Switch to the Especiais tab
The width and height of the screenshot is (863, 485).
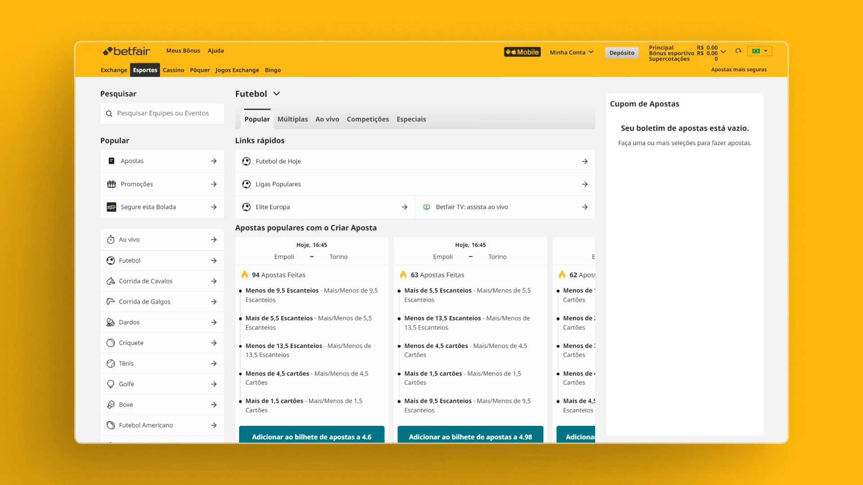411,119
